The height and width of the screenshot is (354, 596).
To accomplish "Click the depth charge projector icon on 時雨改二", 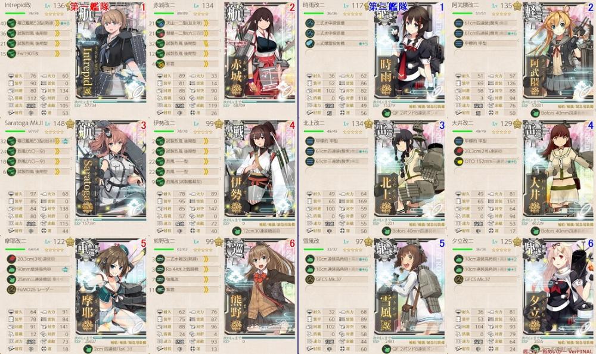I will [x=310, y=44].
